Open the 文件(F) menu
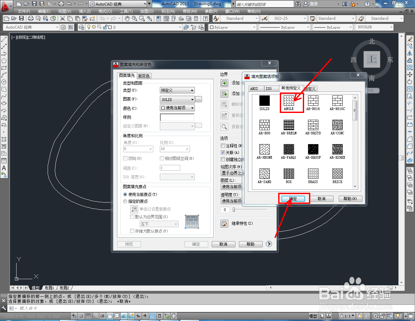The width and height of the screenshot is (415, 321). [x=24, y=11]
